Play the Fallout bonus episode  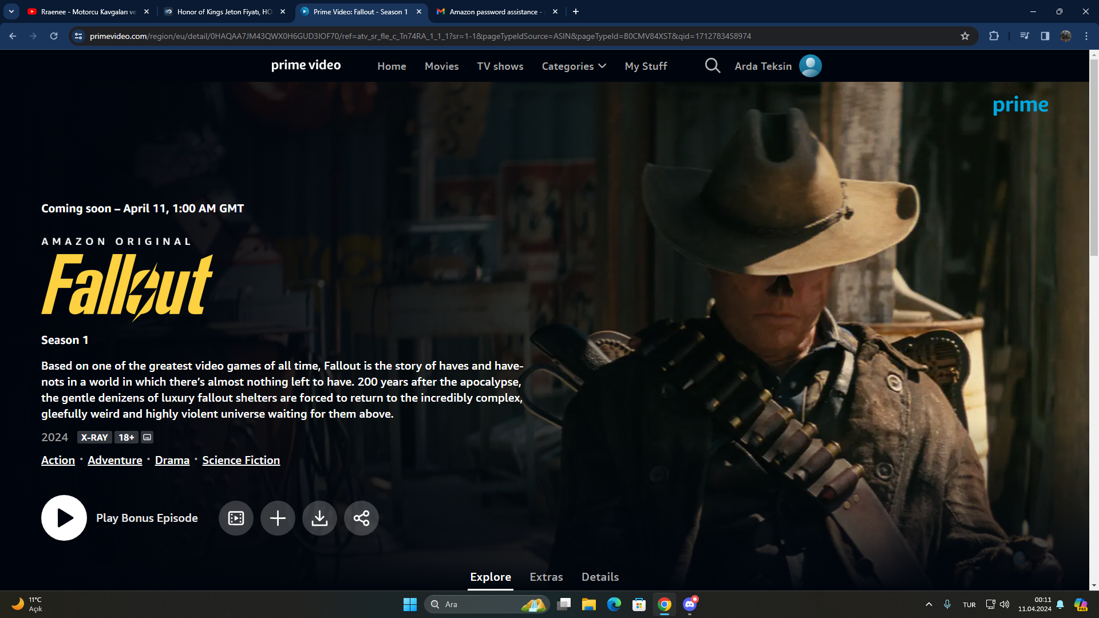(x=64, y=518)
